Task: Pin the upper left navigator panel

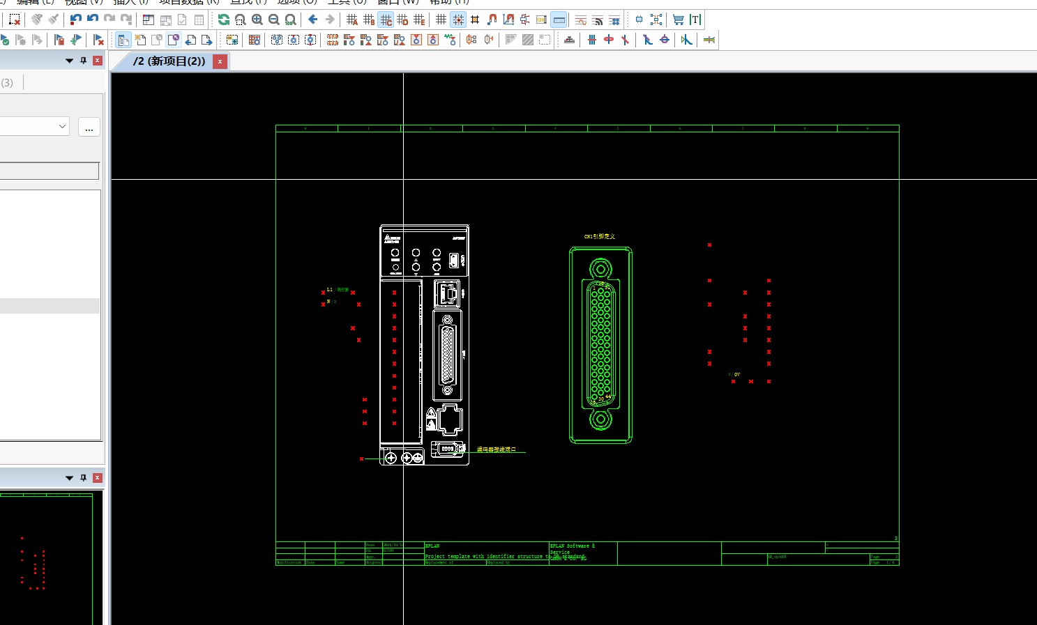Action: pyautogui.click(x=83, y=61)
